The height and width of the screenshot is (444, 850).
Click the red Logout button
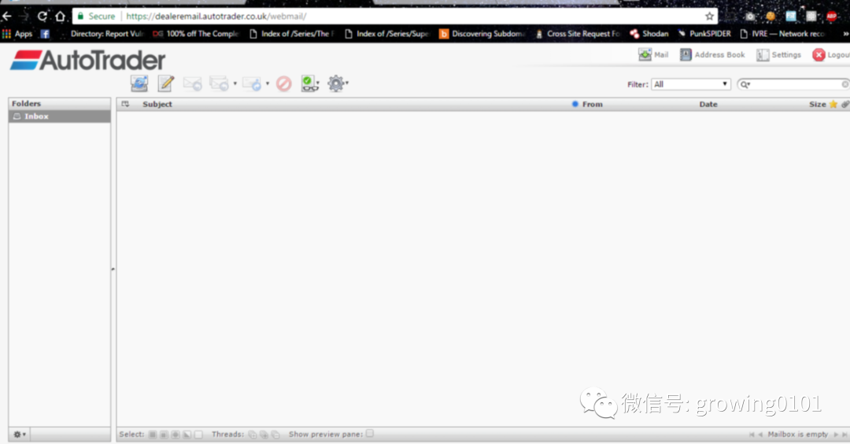(831, 55)
